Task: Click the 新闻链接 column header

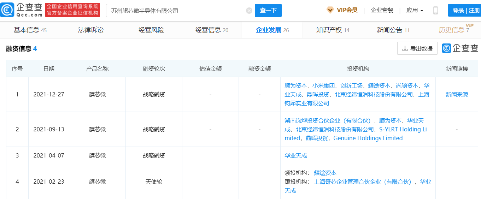Action: [x=457, y=69]
